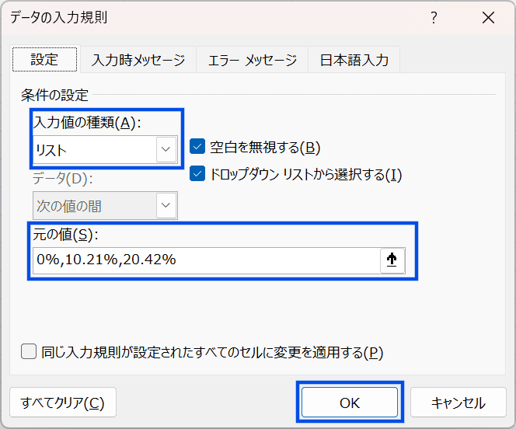
Task: Toggle ドロップダウン リストから選択する checkbox
Action: click(197, 174)
